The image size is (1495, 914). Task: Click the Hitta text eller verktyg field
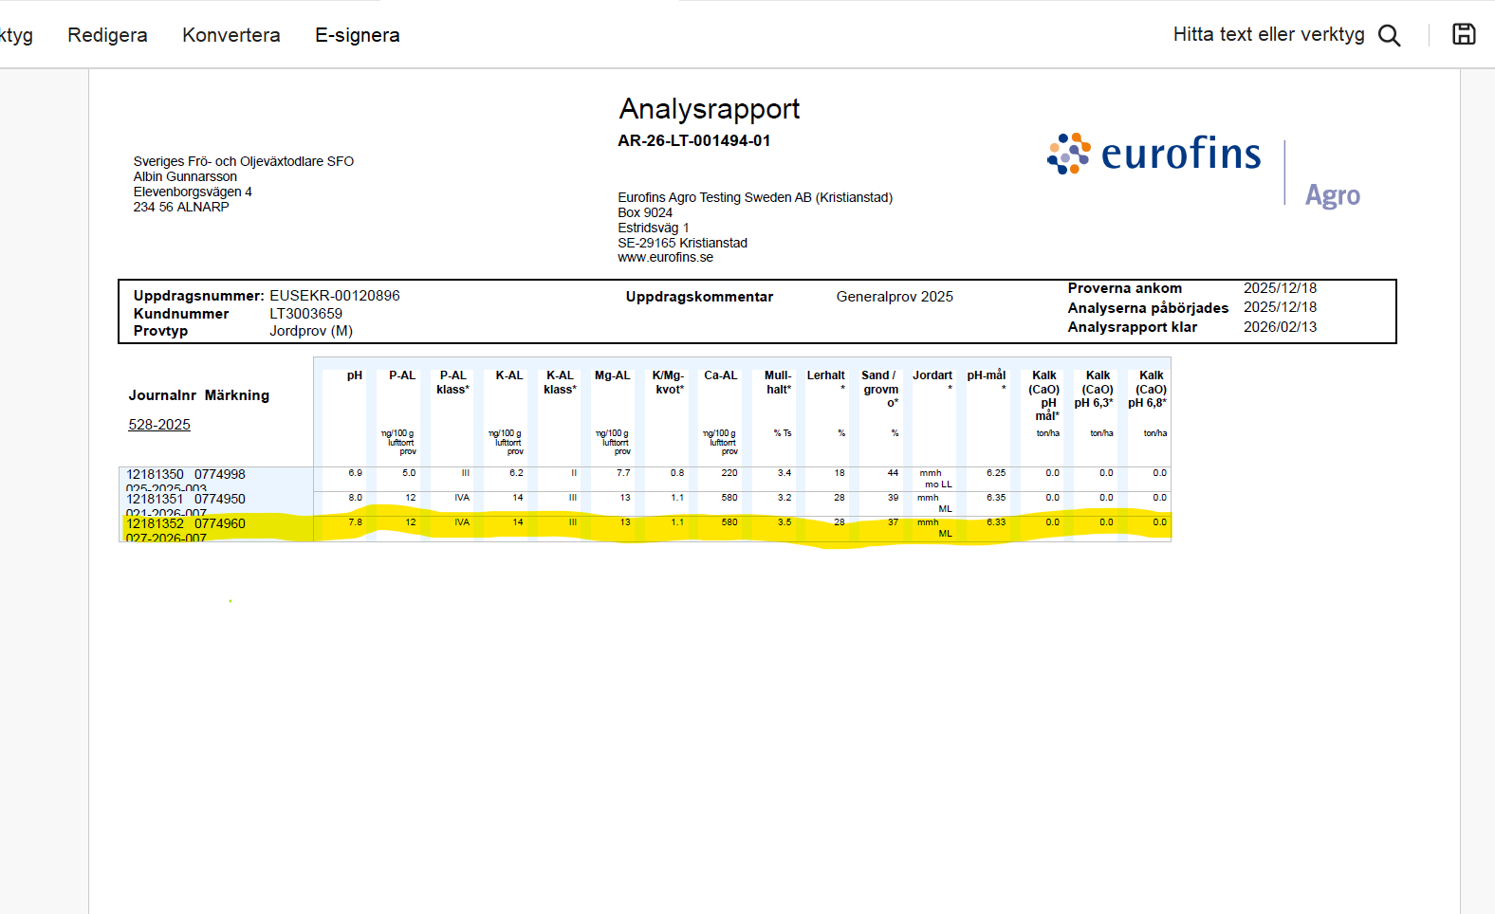coord(1267,35)
